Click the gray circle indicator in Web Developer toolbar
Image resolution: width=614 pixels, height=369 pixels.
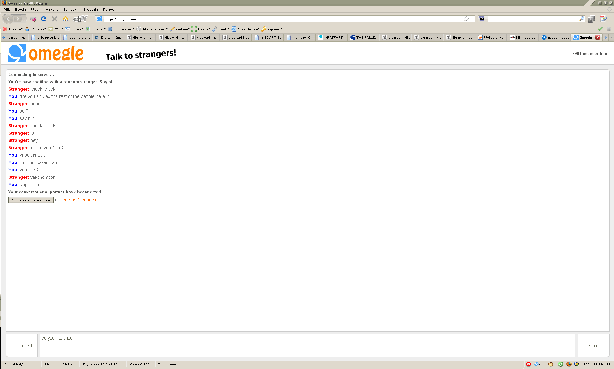(609, 29)
